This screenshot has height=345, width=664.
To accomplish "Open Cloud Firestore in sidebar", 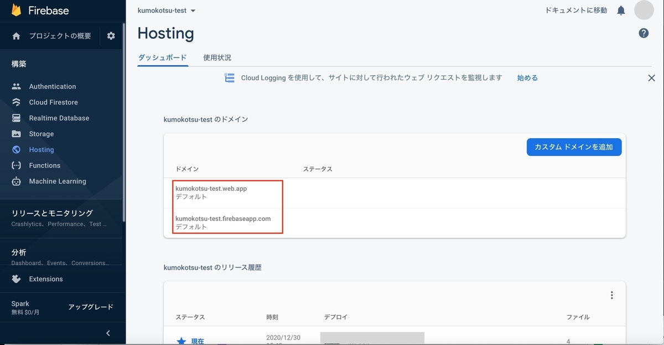I will 53,102.
